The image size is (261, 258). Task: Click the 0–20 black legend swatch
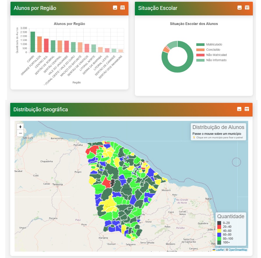[219, 223]
